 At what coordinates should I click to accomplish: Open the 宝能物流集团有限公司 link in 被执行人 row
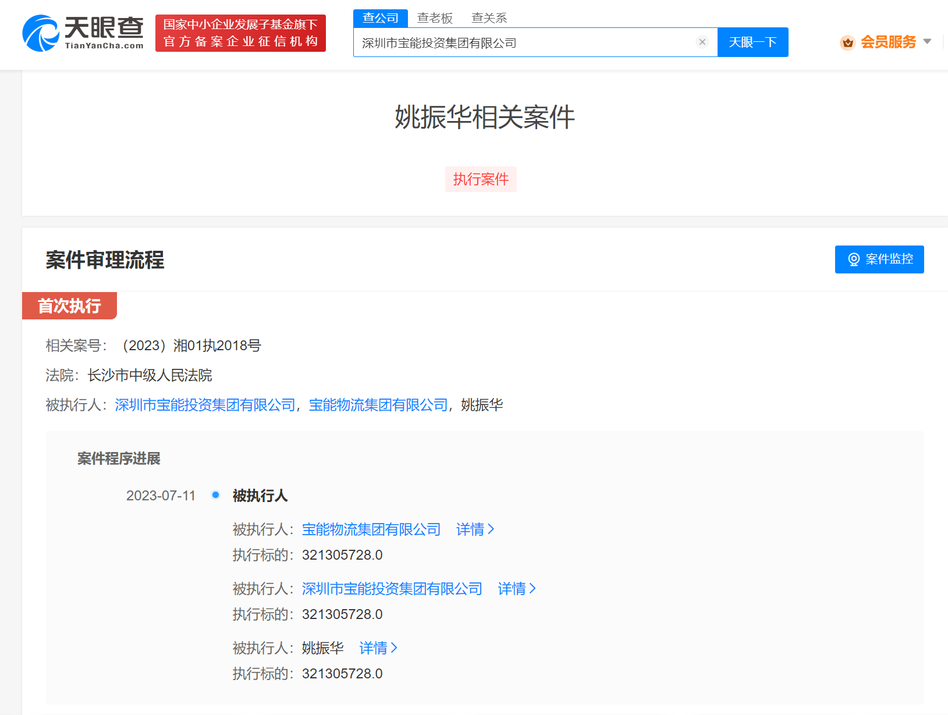(377, 404)
